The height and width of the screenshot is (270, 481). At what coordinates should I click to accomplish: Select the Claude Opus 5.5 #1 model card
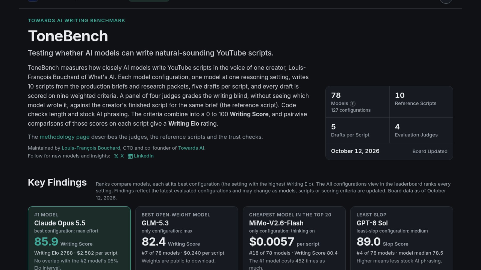tap(79, 238)
